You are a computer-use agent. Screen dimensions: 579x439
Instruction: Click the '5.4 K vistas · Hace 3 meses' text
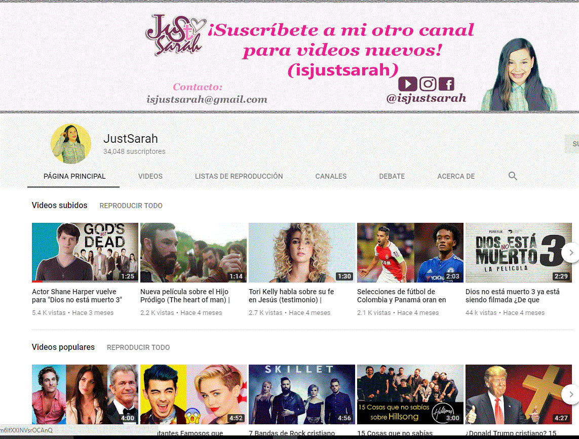pos(73,313)
